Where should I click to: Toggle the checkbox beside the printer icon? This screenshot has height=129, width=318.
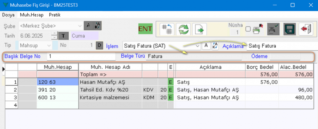pos(248,29)
